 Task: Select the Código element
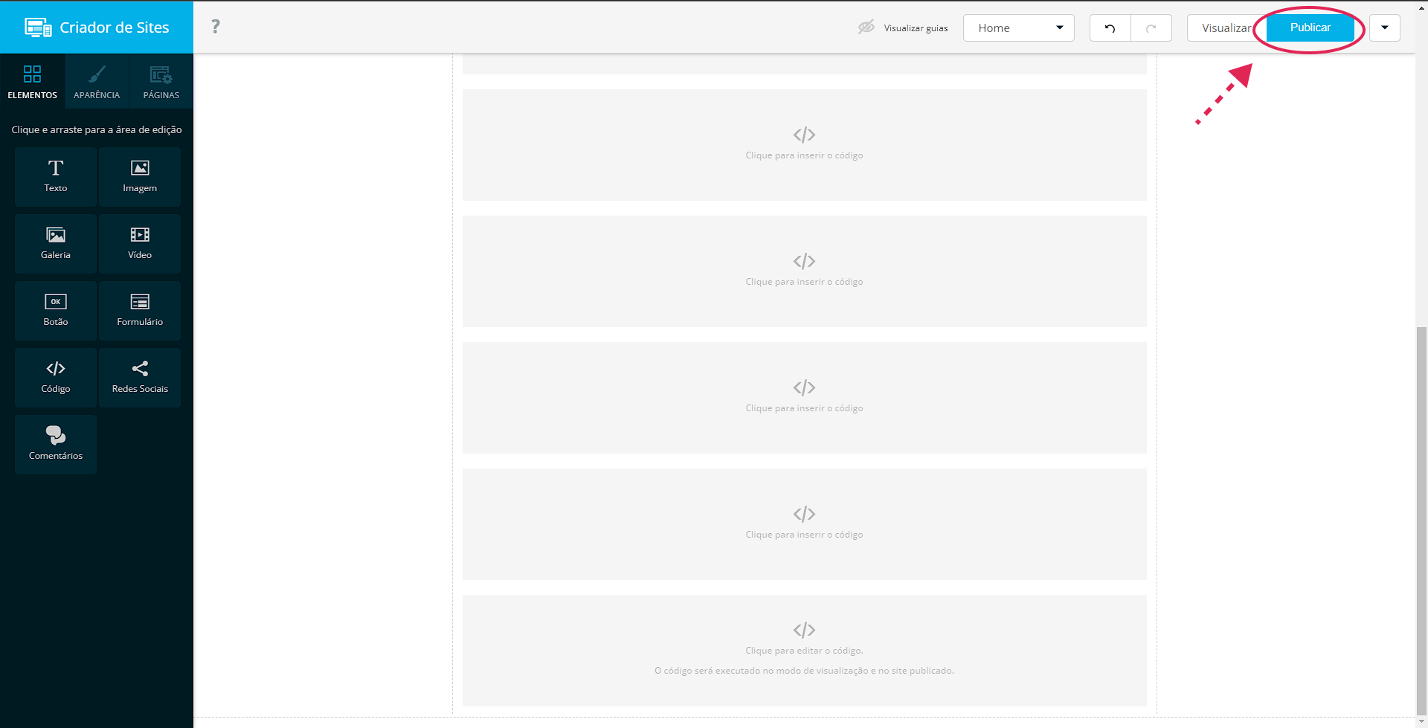(56, 378)
